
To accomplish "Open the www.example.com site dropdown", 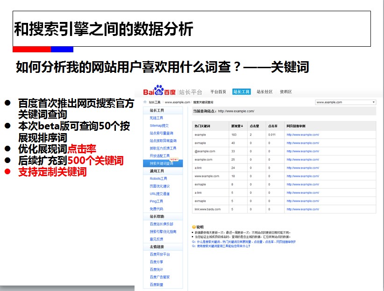I will (x=345, y=102).
